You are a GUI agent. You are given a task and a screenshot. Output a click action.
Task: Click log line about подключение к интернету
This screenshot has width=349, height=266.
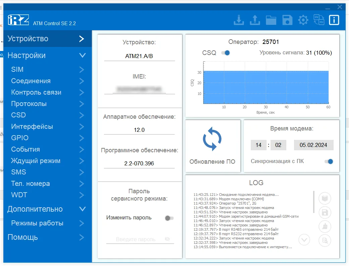[x=243, y=247]
